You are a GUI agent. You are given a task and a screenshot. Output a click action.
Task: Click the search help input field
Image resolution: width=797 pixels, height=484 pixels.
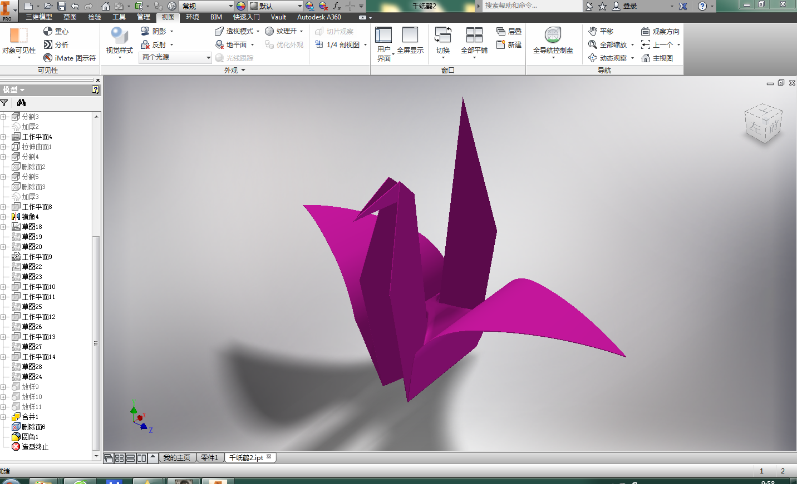(x=532, y=6)
